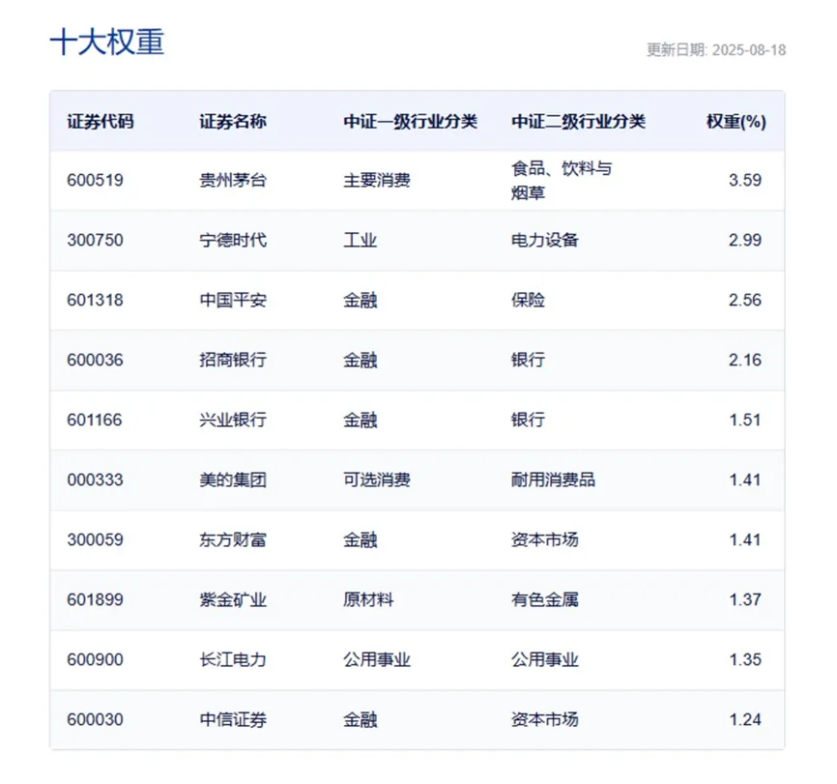Click weight value 1.51
This screenshot has height=784, width=837.
745,420
